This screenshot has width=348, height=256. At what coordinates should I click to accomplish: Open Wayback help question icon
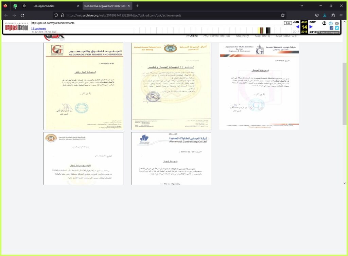click(331, 23)
